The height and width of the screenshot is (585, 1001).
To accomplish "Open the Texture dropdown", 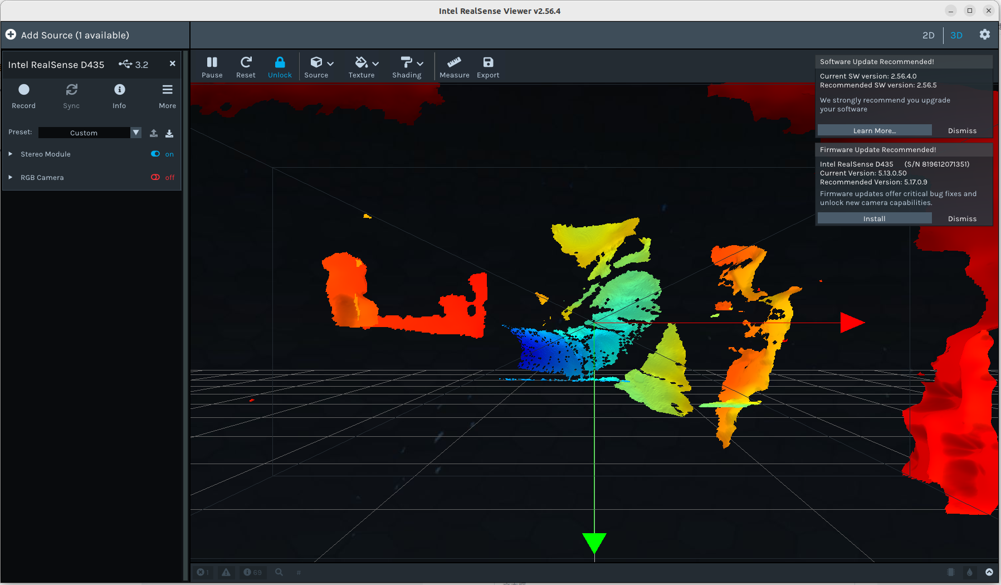I will pyautogui.click(x=363, y=67).
